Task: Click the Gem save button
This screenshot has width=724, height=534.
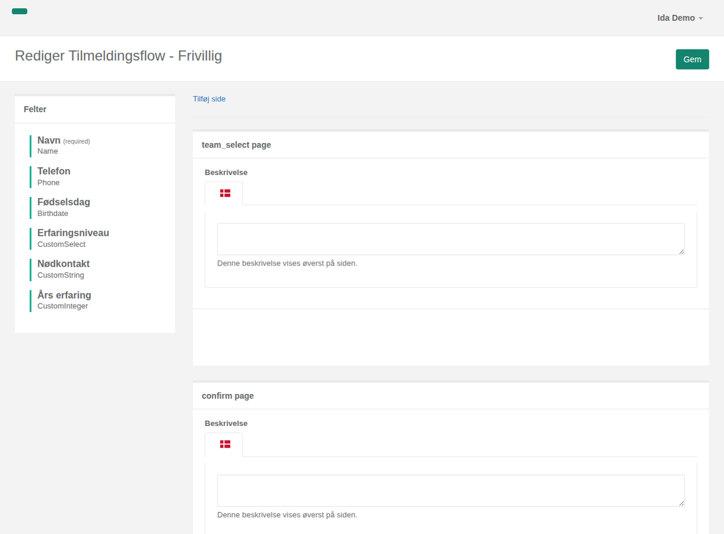Action: [692, 59]
